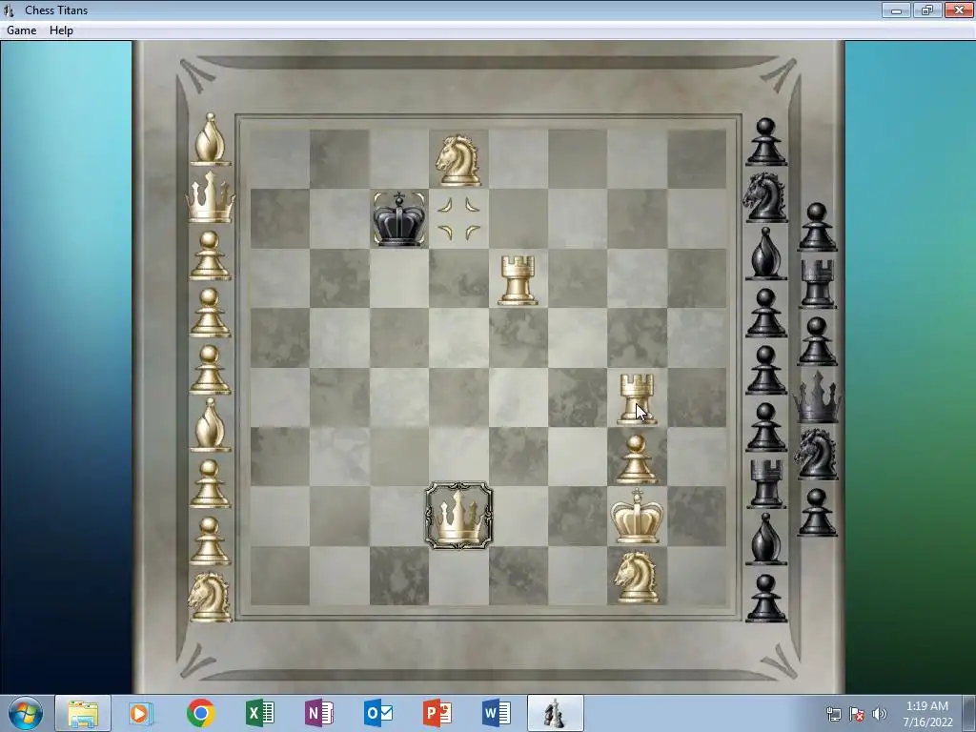Launch PowerPoint from the taskbar
The image size is (976, 732).
pos(437,713)
